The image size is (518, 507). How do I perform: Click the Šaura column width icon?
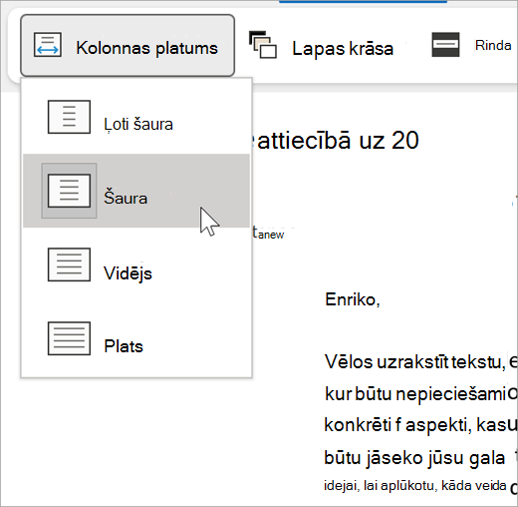tap(69, 191)
